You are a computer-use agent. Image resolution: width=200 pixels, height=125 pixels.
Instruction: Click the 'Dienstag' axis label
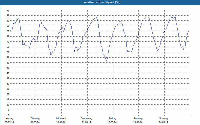35,118
